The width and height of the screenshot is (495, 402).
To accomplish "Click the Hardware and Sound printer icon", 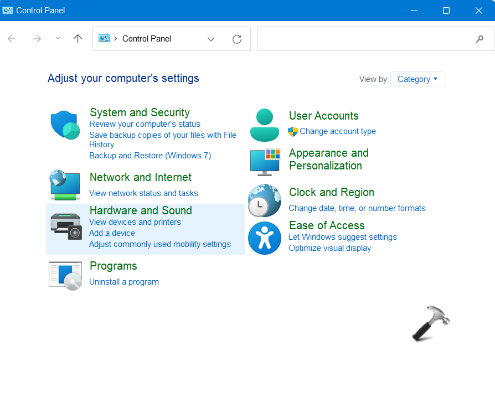I will pyautogui.click(x=66, y=226).
